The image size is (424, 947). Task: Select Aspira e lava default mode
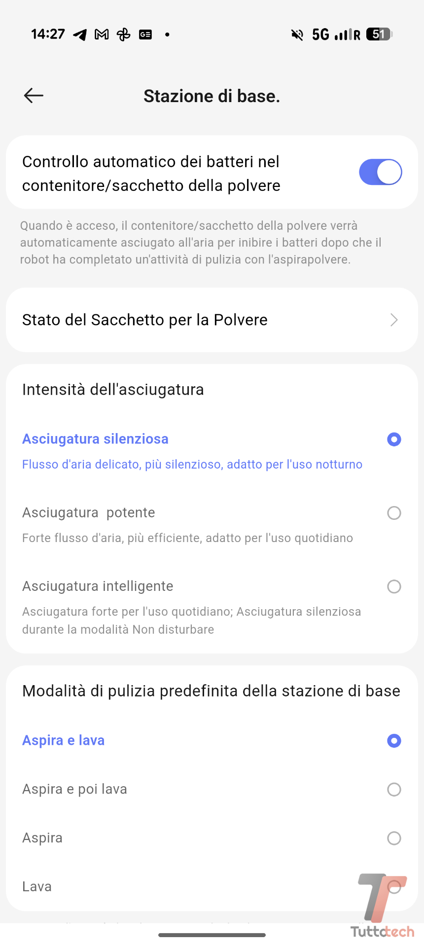pyautogui.click(x=394, y=741)
